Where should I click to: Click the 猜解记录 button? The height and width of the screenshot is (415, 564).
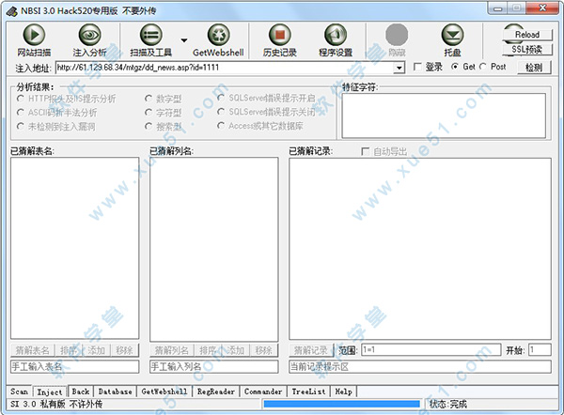(x=311, y=350)
